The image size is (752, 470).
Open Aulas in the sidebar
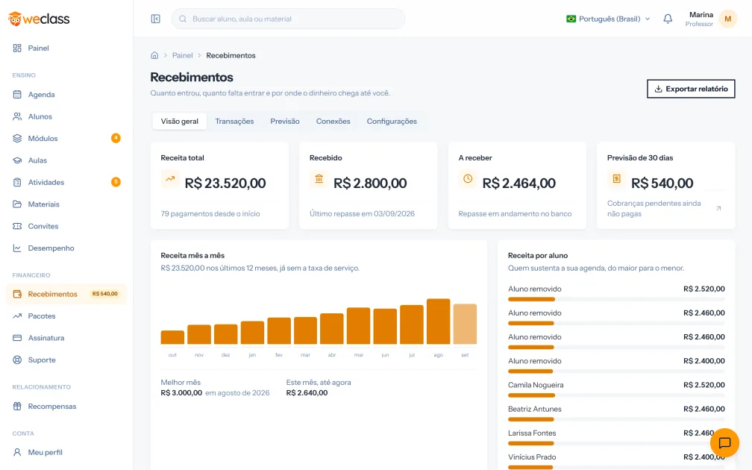pyautogui.click(x=66, y=160)
